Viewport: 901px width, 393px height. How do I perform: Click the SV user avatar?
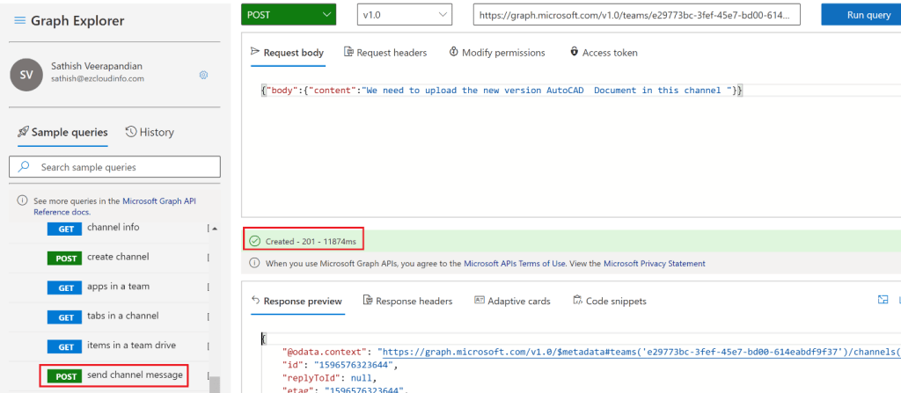pos(26,76)
